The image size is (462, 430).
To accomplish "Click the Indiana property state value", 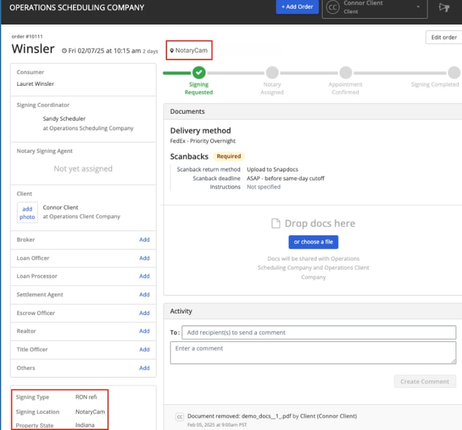I will 85,425.
